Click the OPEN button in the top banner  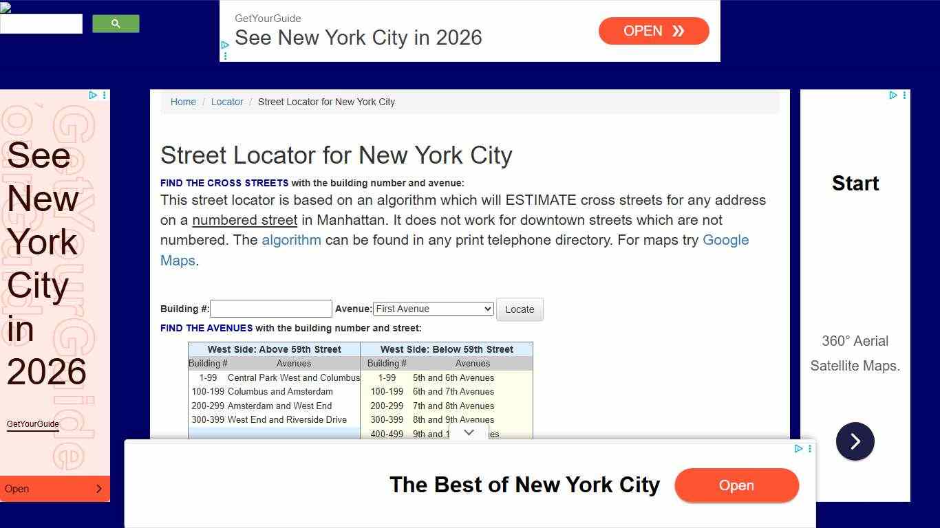point(654,30)
